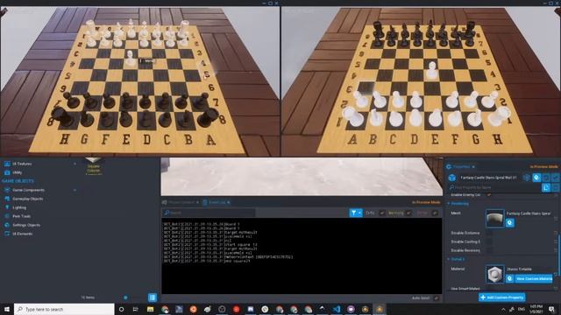The image size is (561, 315).
Task: Close the Properties tab
Action: click(x=473, y=166)
